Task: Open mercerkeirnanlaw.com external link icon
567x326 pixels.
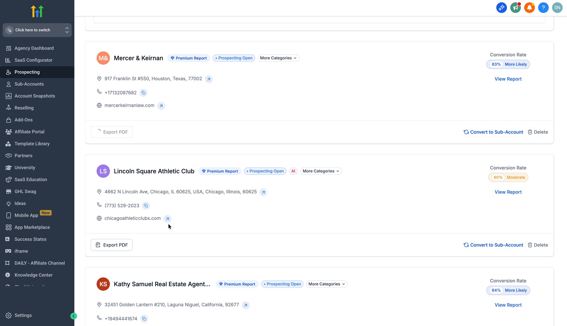Action: point(161,106)
